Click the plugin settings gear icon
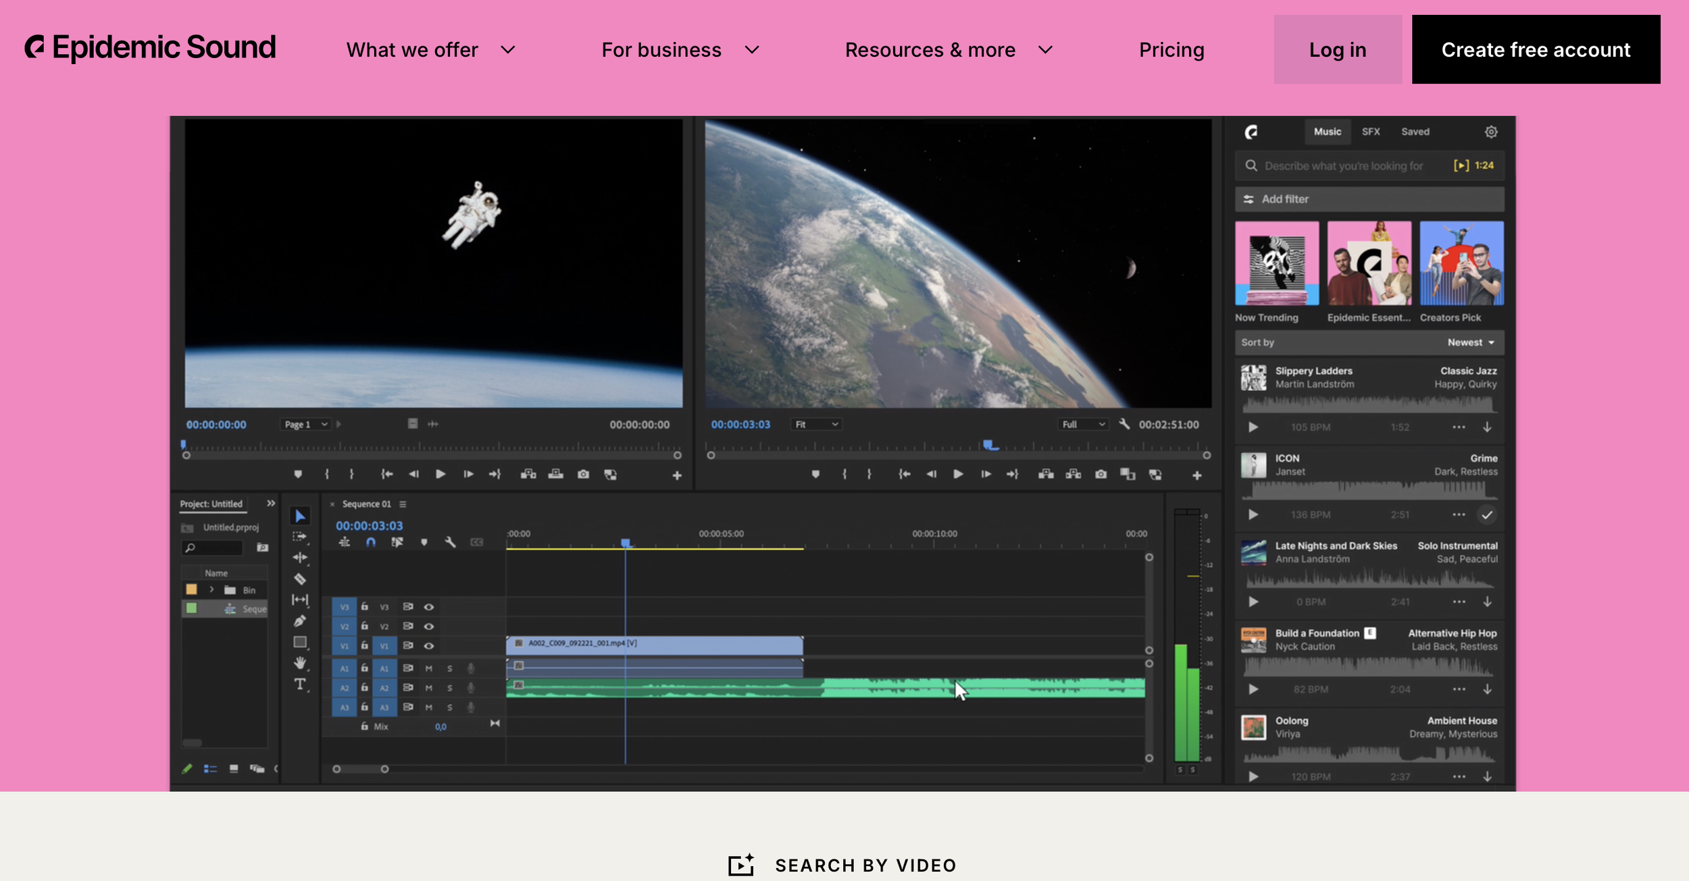The image size is (1689, 881). (x=1491, y=132)
